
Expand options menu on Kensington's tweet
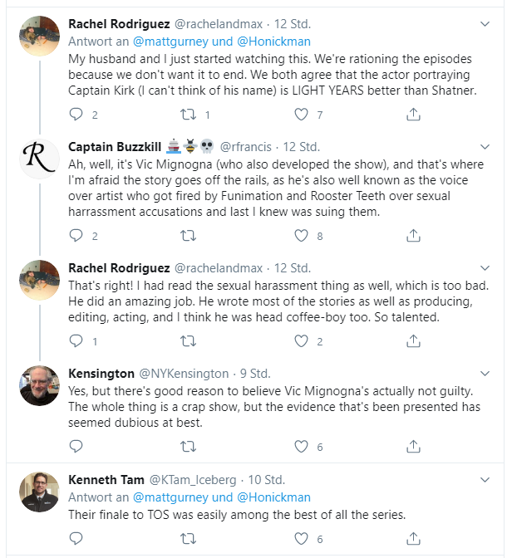(485, 374)
